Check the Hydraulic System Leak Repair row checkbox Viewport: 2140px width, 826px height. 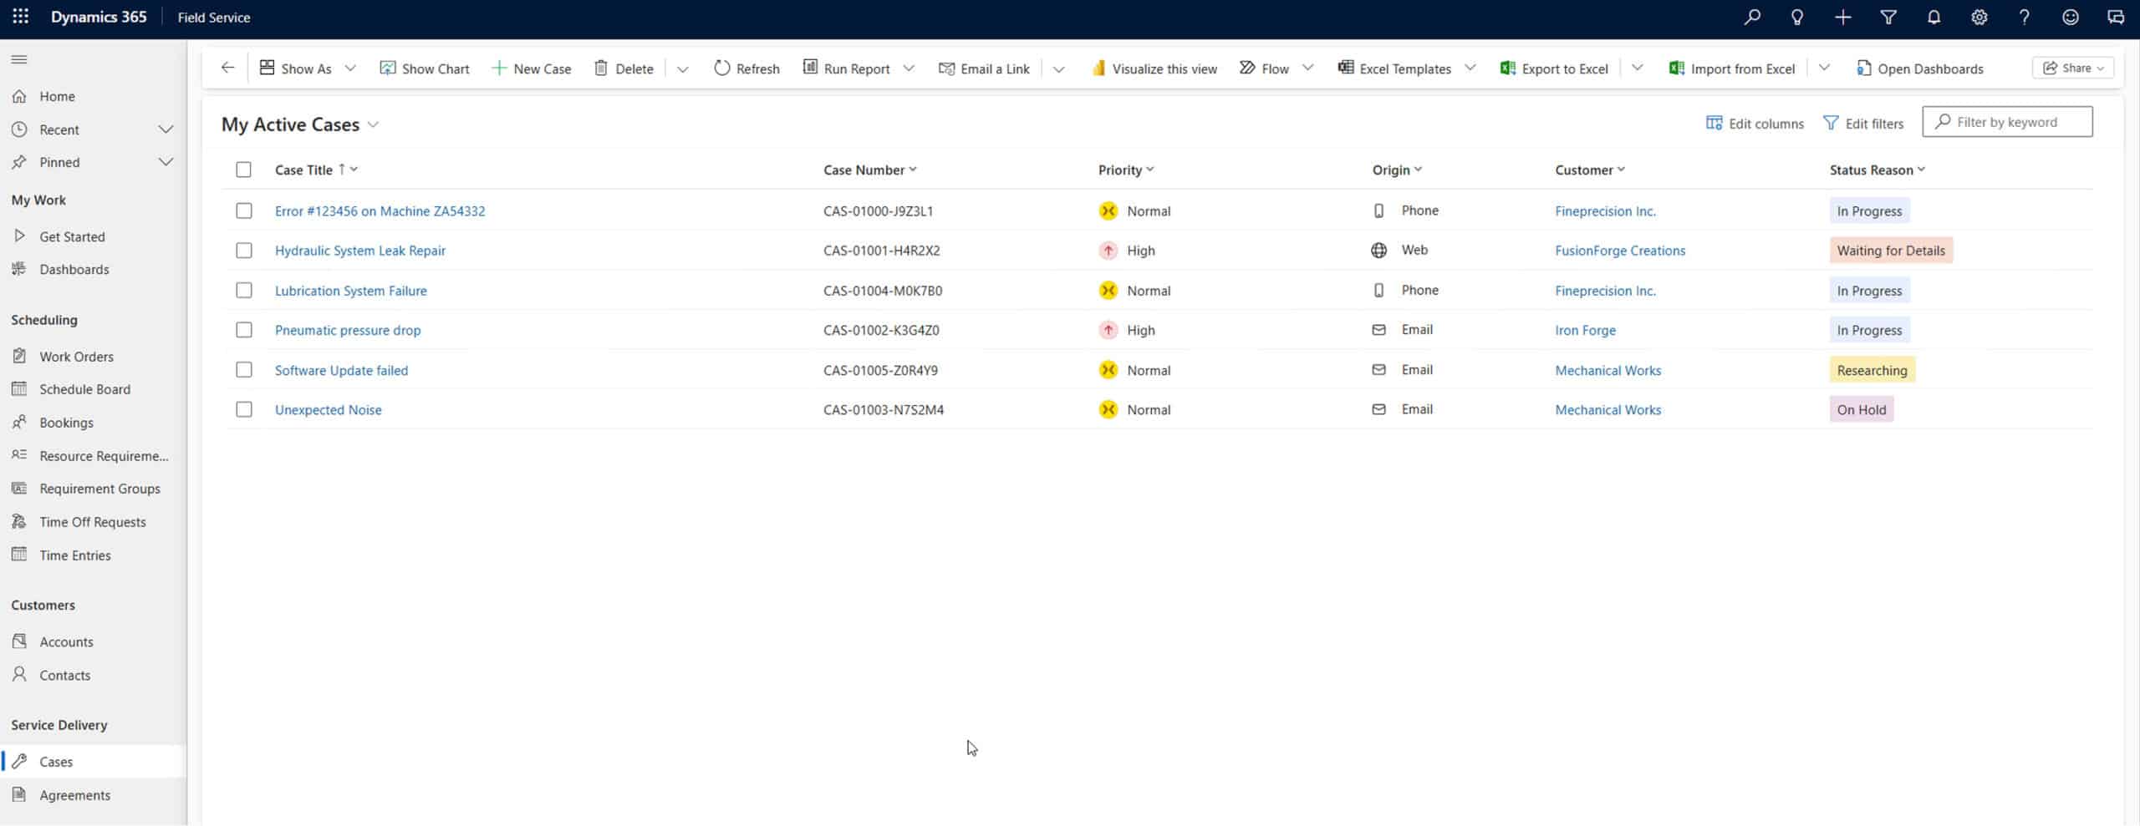tap(243, 251)
